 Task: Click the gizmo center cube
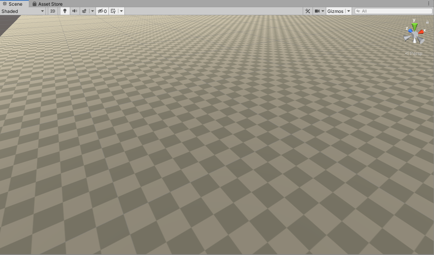click(415, 35)
